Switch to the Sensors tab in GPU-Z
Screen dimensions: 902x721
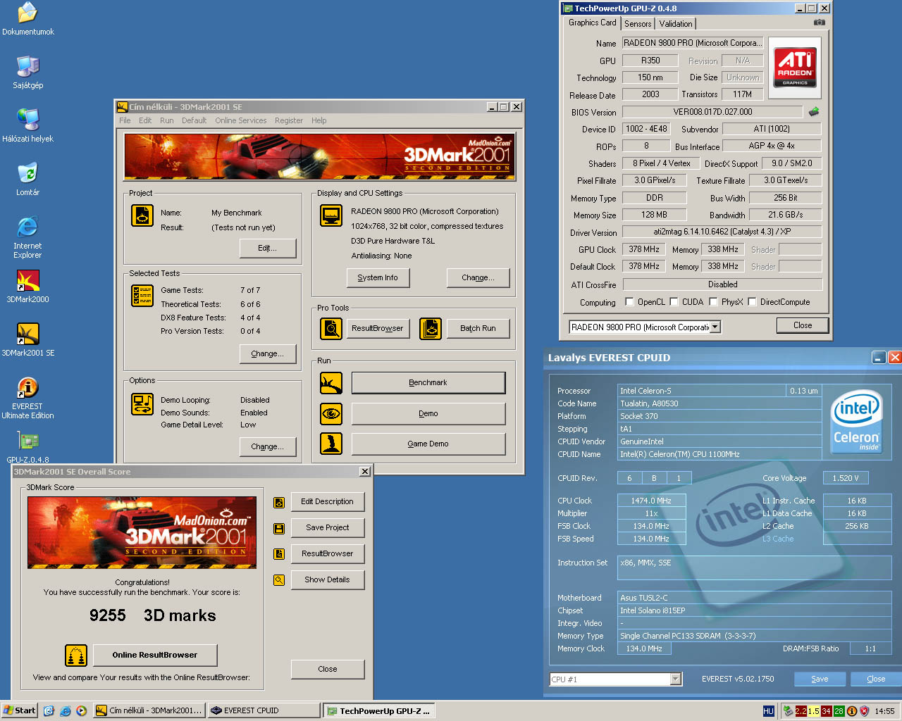point(638,24)
